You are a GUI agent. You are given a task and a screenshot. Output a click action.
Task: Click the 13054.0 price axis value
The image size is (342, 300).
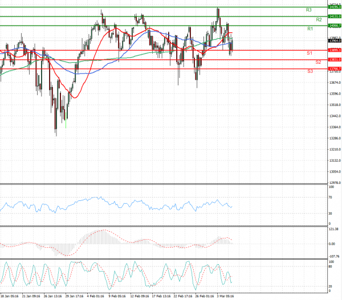[x=335, y=172]
